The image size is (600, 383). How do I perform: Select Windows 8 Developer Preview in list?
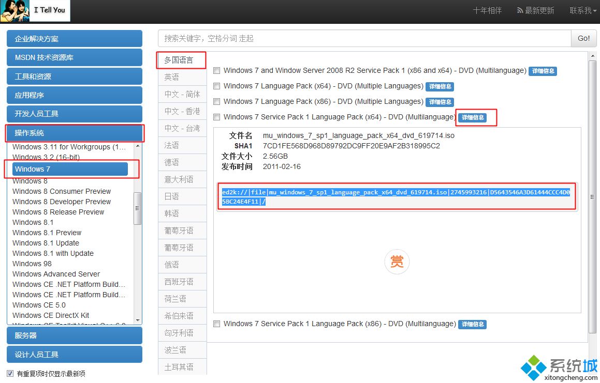click(62, 202)
